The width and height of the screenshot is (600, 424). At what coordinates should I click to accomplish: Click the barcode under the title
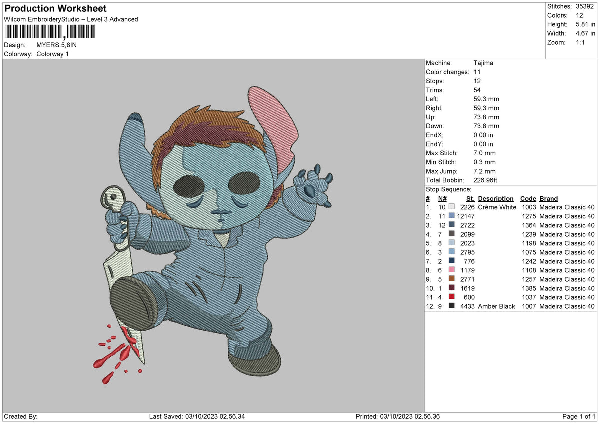50,32
